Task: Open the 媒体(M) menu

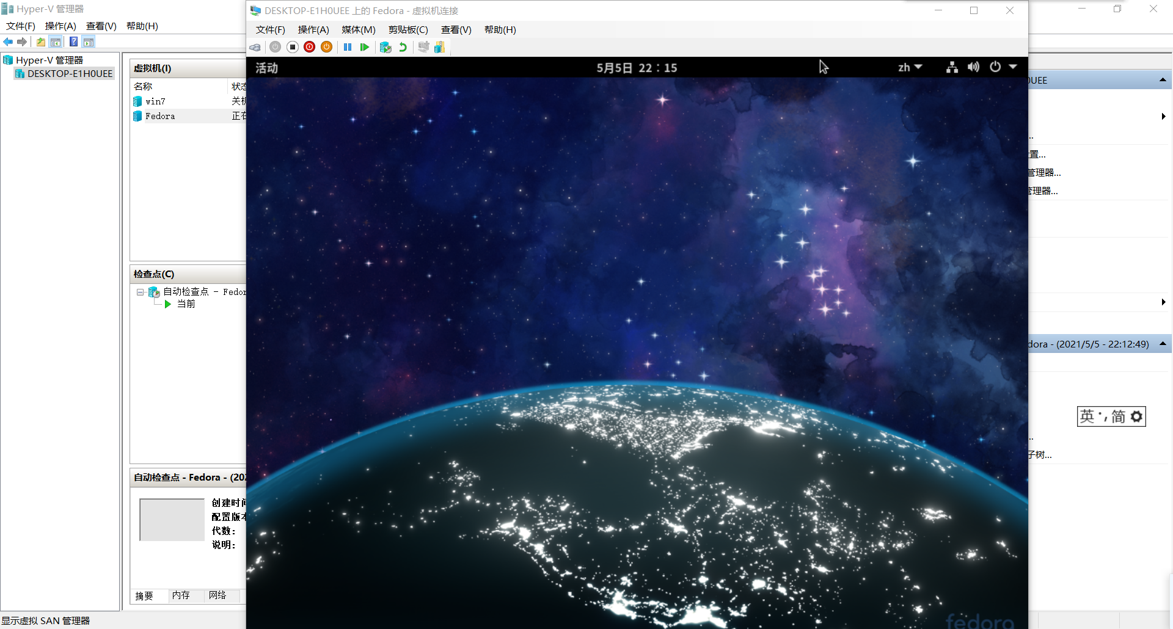Action: [359, 30]
